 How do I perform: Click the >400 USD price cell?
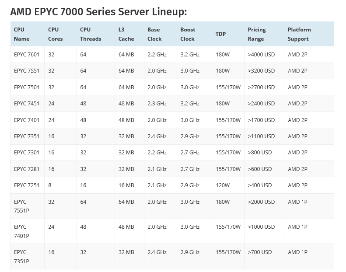click(x=260, y=185)
